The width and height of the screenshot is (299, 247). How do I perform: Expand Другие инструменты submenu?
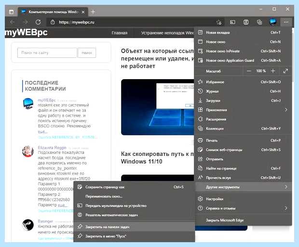(x=243, y=187)
